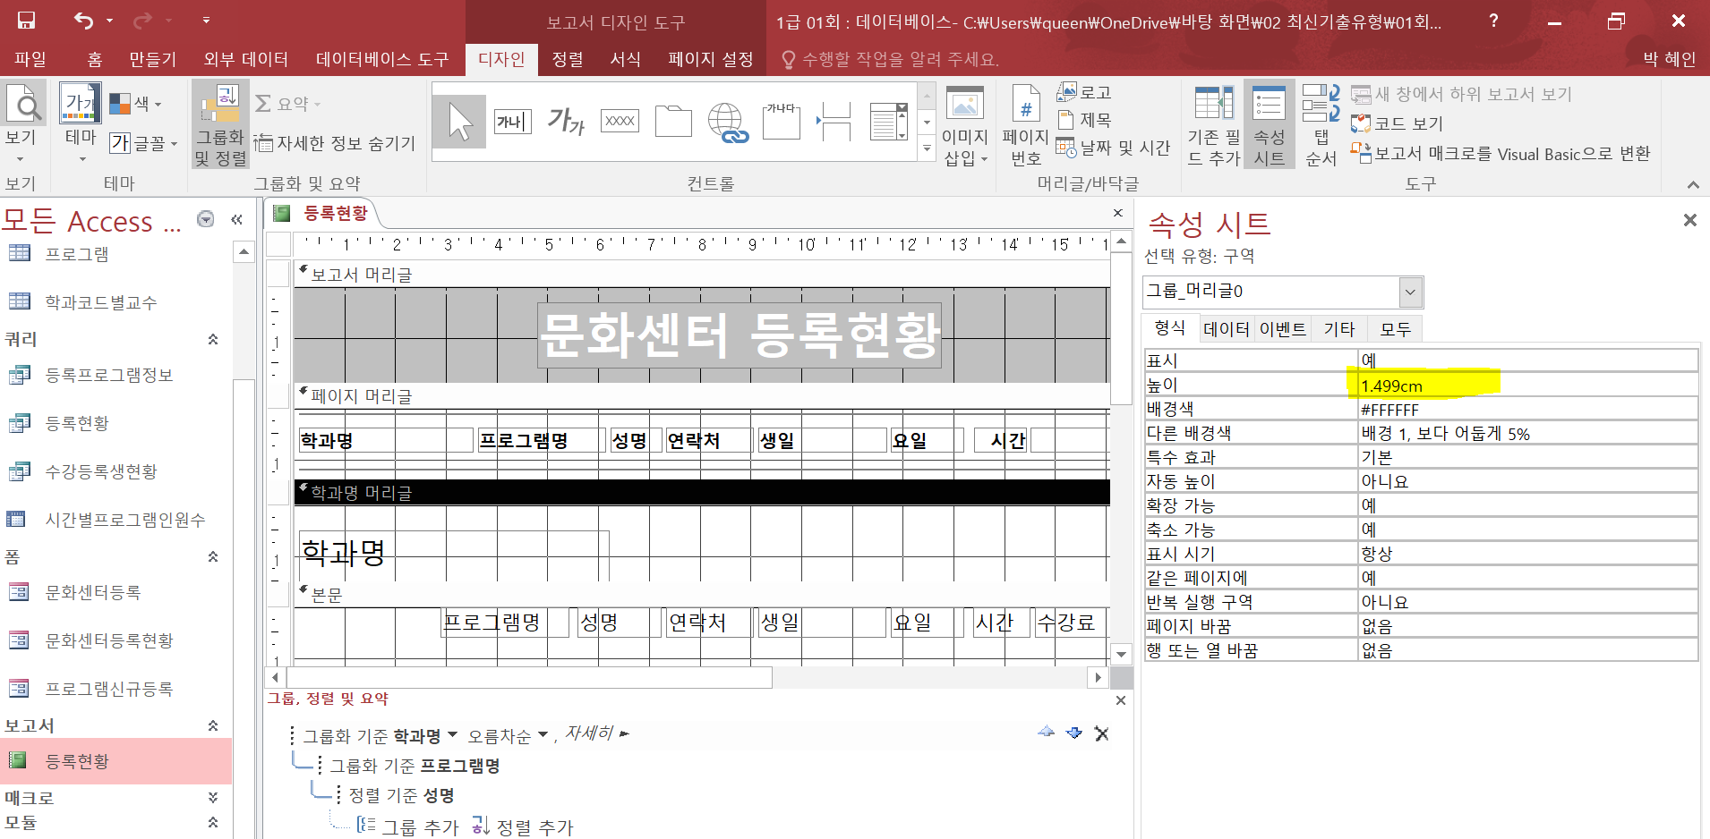Select the text box (가나) control
The width and height of the screenshot is (1710, 839).
(512, 122)
